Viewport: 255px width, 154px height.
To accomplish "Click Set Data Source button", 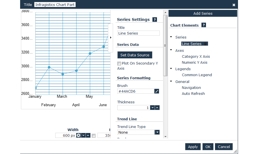I will click(135, 55).
